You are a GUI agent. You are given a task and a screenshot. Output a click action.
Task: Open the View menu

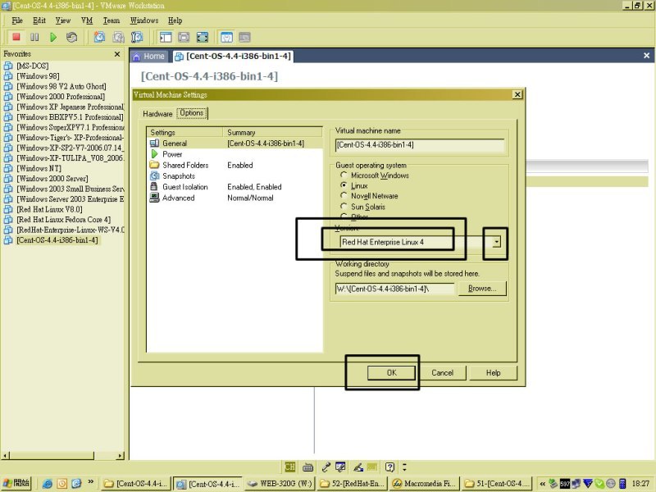(x=63, y=20)
